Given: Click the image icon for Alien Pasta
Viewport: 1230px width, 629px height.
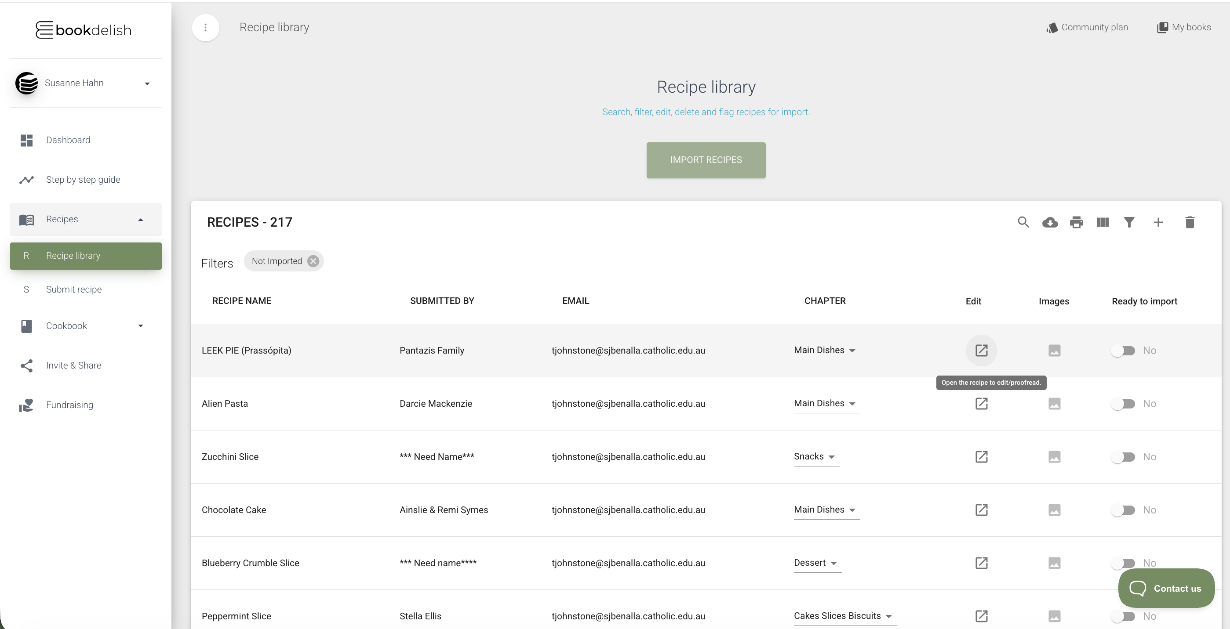Looking at the screenshot, I should [1054, 404].
